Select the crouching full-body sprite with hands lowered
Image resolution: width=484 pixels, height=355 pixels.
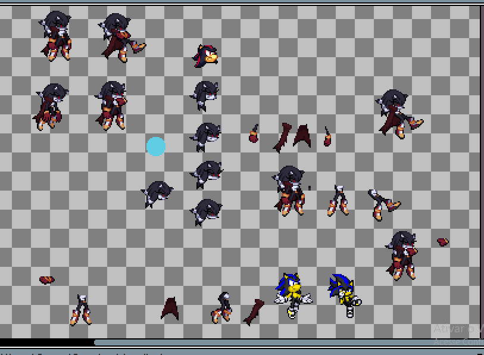[51, 107]
